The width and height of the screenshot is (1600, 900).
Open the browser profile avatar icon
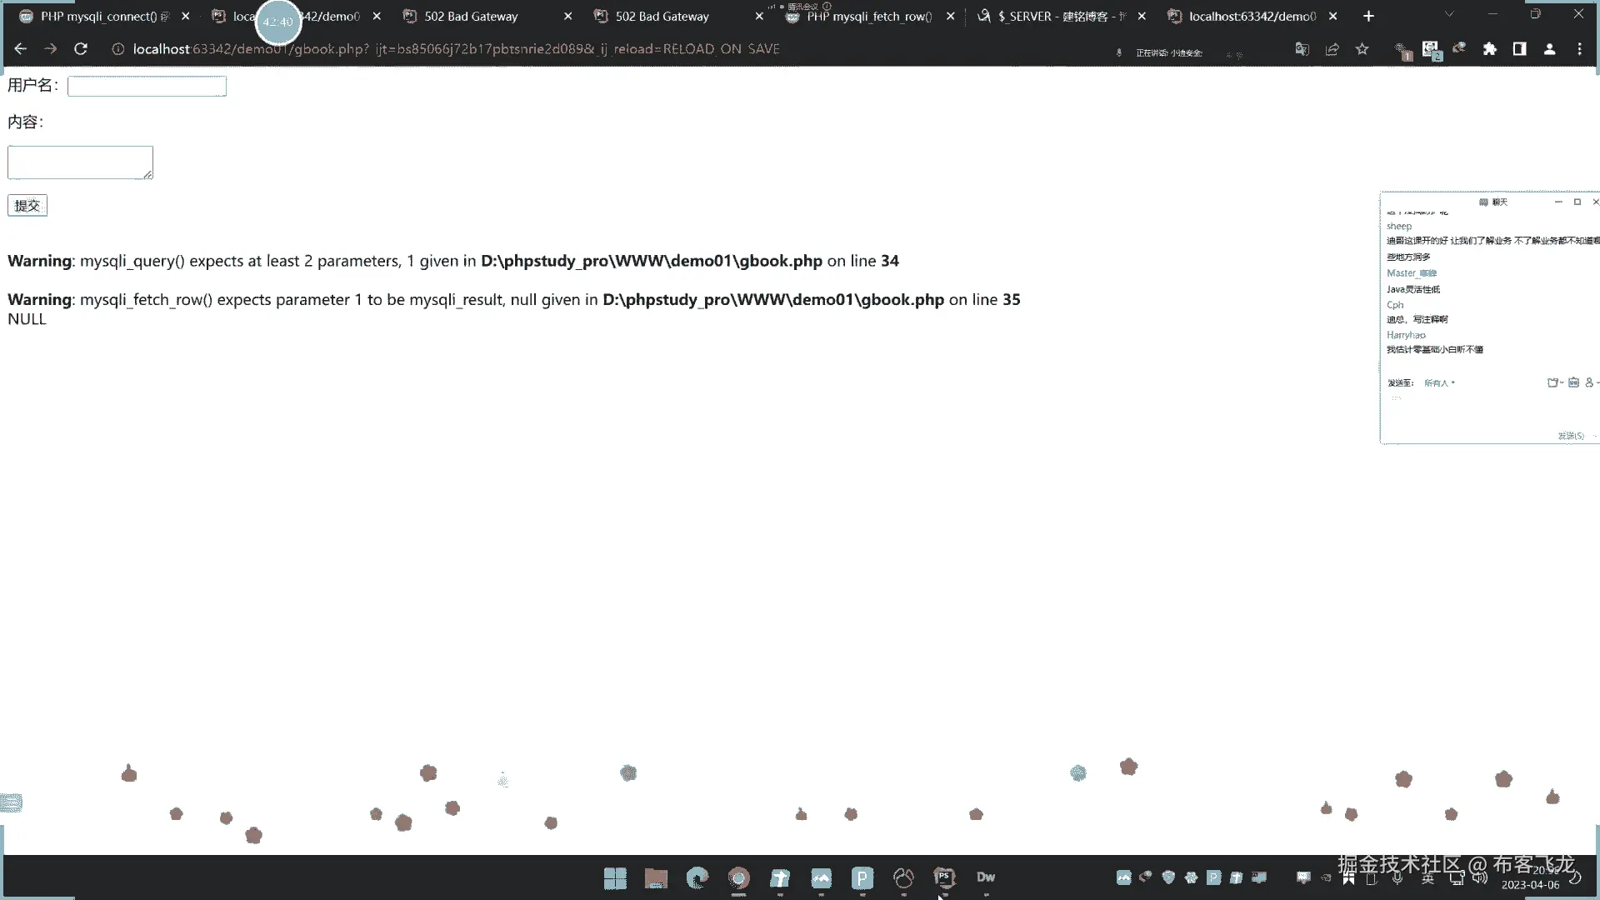pyautogui.click(x=1549, y=49)
